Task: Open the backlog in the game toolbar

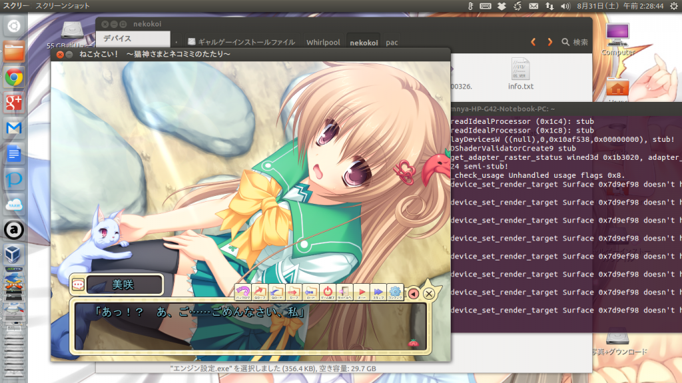Action: (242, 292)
